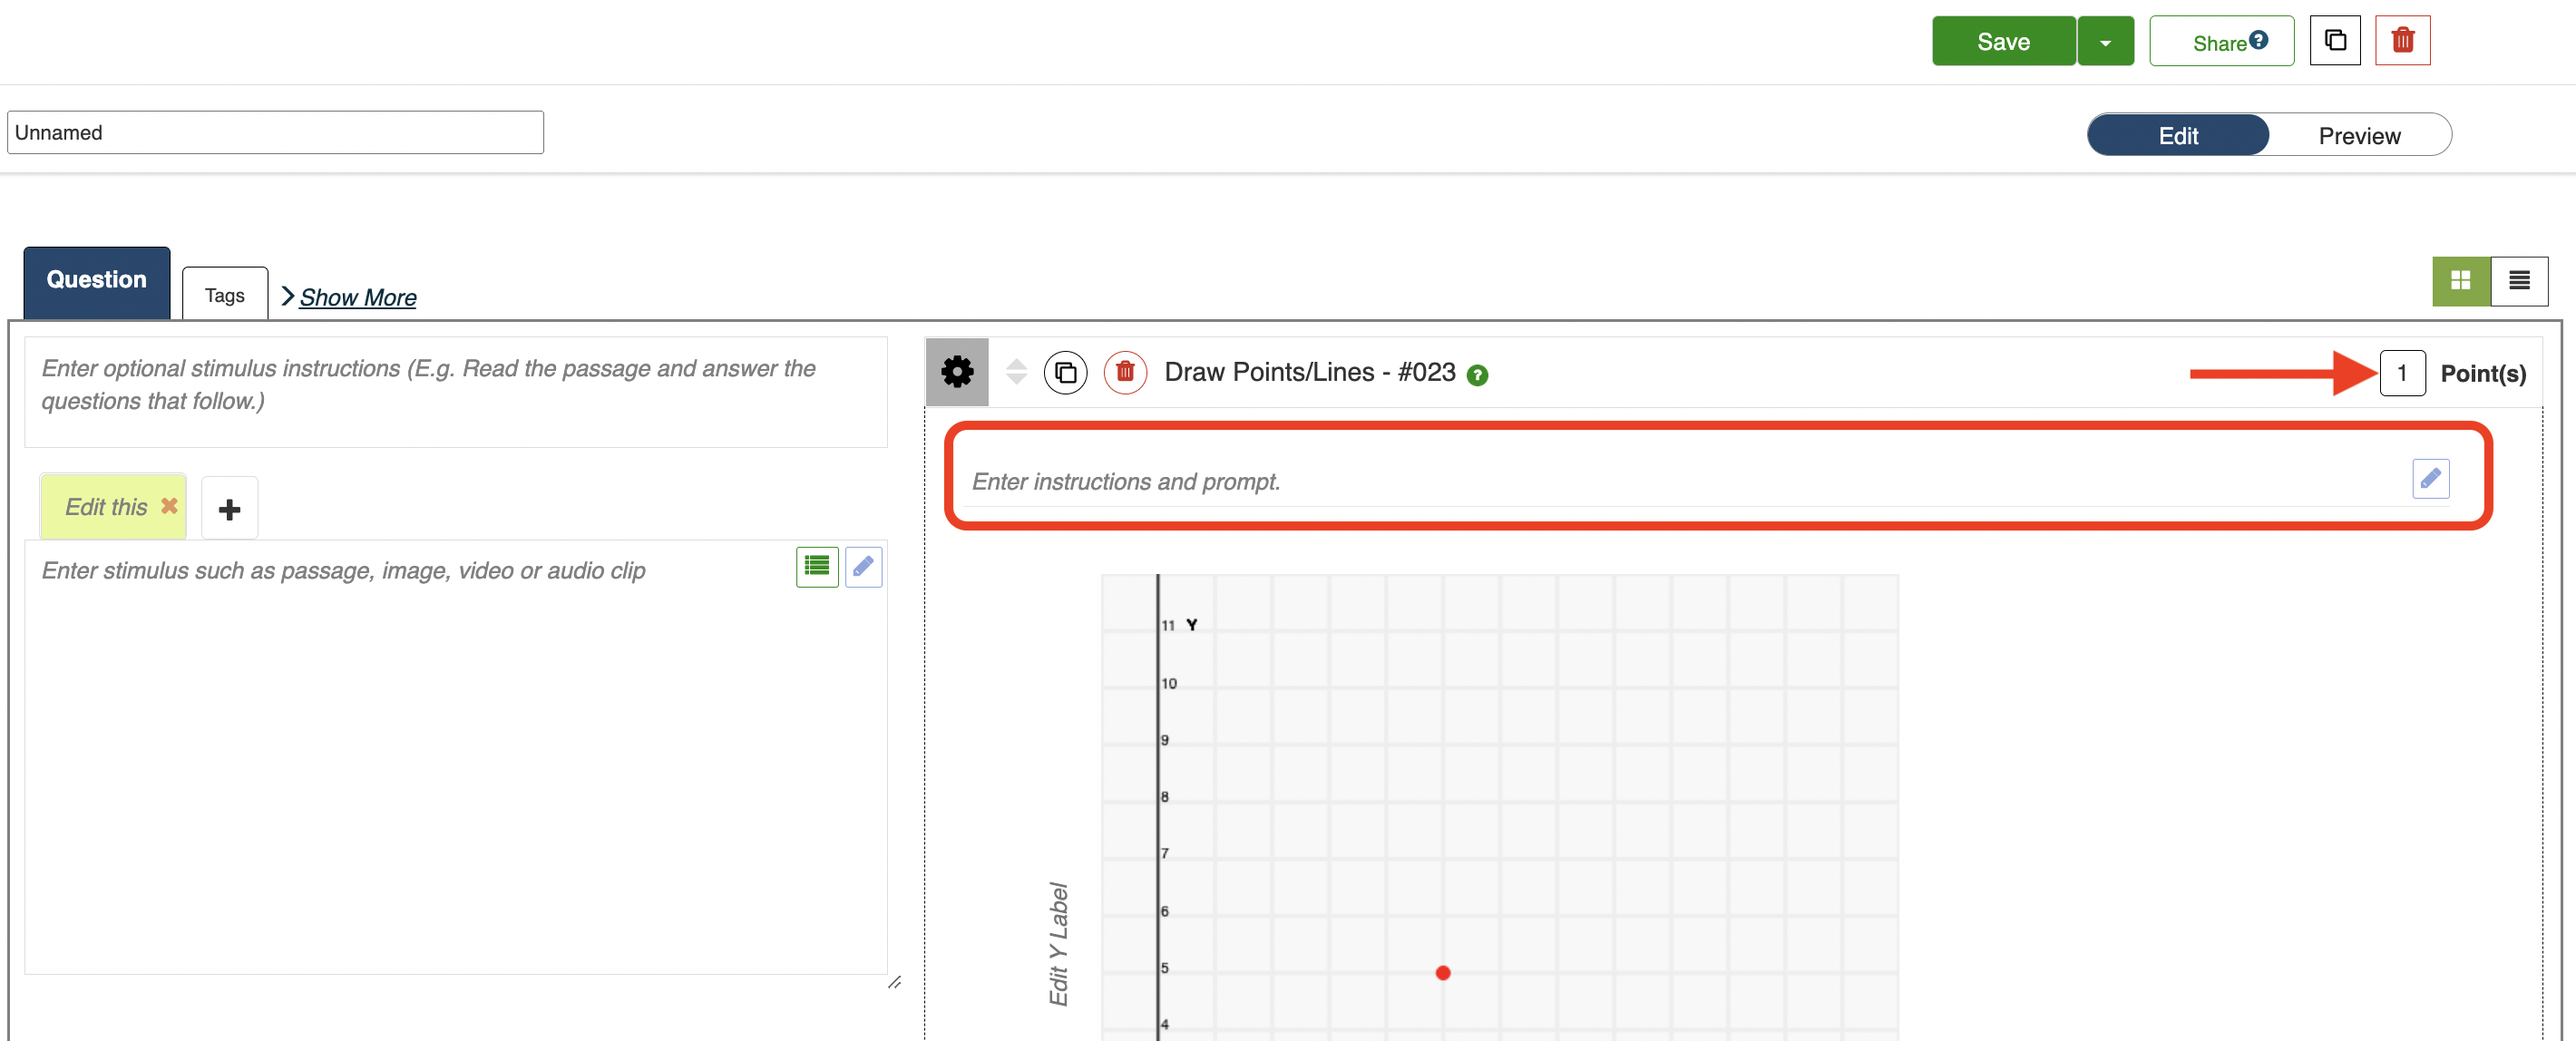This screenshot has width=2576, height=1041.
Task: Click question reorder up/down arrows
Action: coord(1016,372)
